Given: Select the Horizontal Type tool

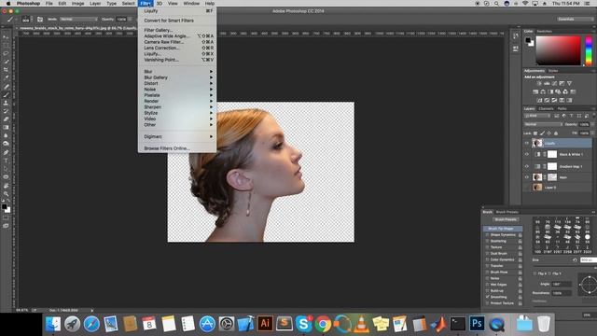Looking at the screenshot, I should coord(6,161).
